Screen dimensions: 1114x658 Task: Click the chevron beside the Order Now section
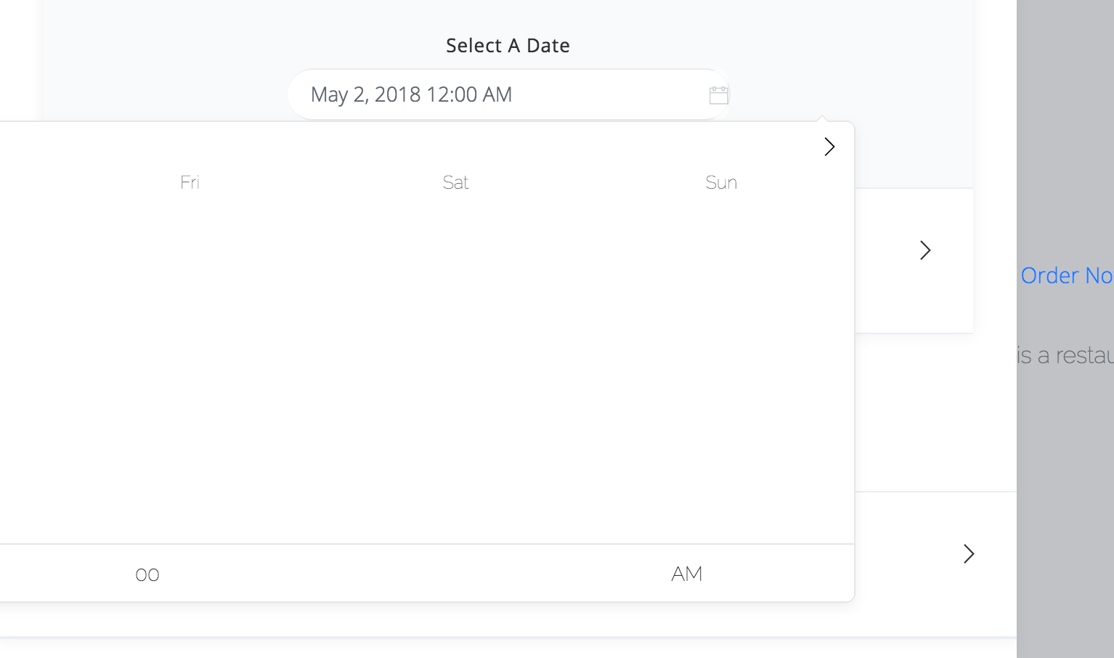(x=925, y=250)
